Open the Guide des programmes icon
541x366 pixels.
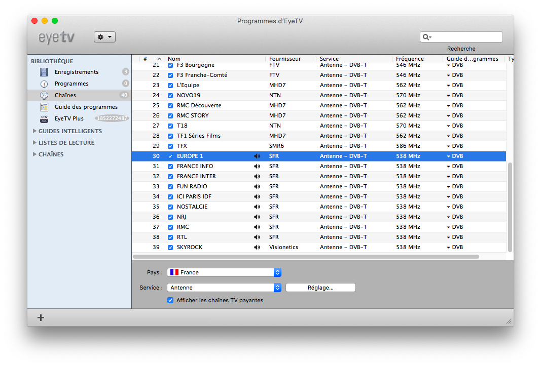[44, 107]
